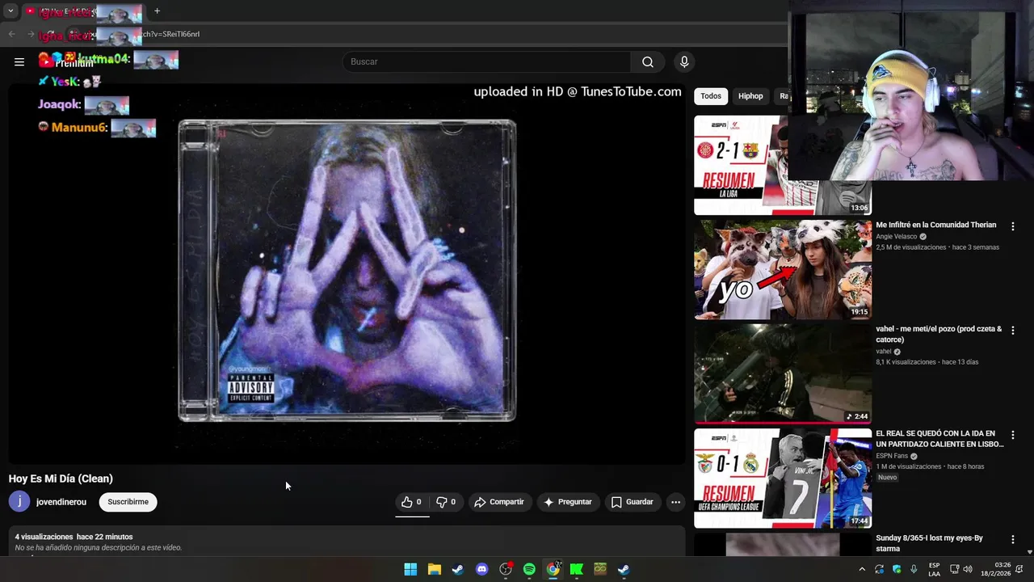Open File Explorer from the taskbar
Screen dimensions: 1034x582
[434, 569]
